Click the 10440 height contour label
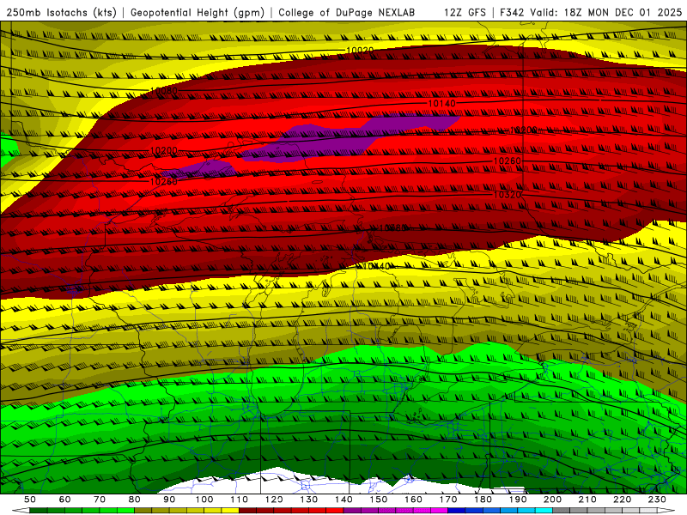Image resolution: width=687 pixels, height=515 pixels. point(376,266)
